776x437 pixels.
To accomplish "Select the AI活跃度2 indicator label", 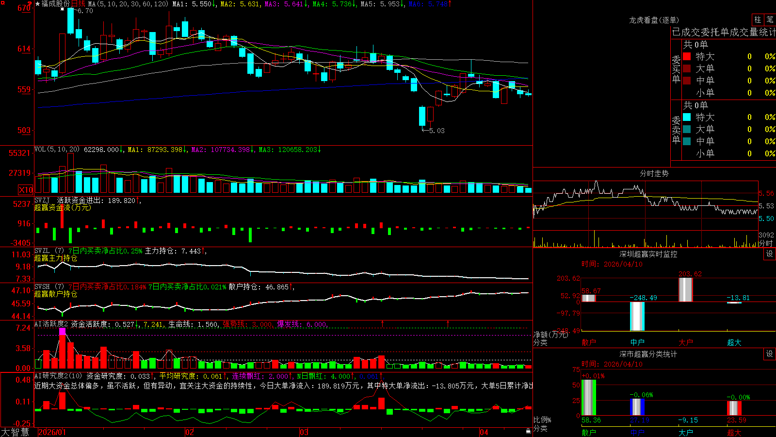I will tap(51, 324).
